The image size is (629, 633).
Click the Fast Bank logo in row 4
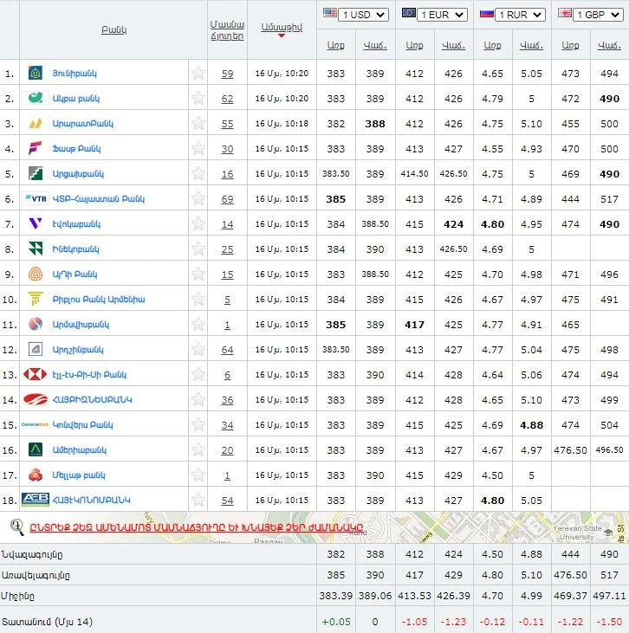pyautogui.click(x=36, y=148)
